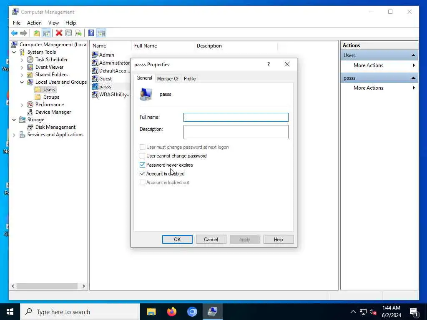427x320 pixels.
Task: Click the Event Viewer icon
Action: coord(30,67)
